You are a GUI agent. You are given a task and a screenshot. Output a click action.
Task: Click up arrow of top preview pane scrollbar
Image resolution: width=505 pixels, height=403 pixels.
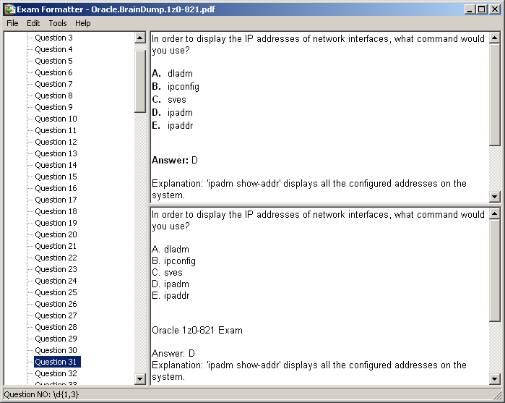coord(495,37)
